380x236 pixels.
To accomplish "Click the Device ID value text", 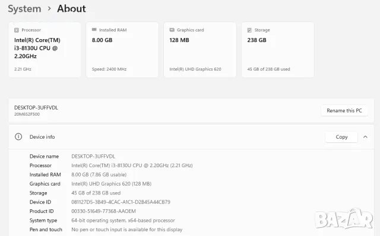I will point(121,202).
